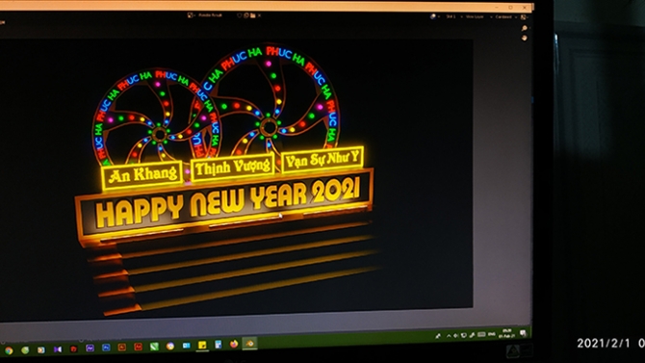Open the green striped app on taskbar
Screen dimensions: 645x363
pos(154,347)
